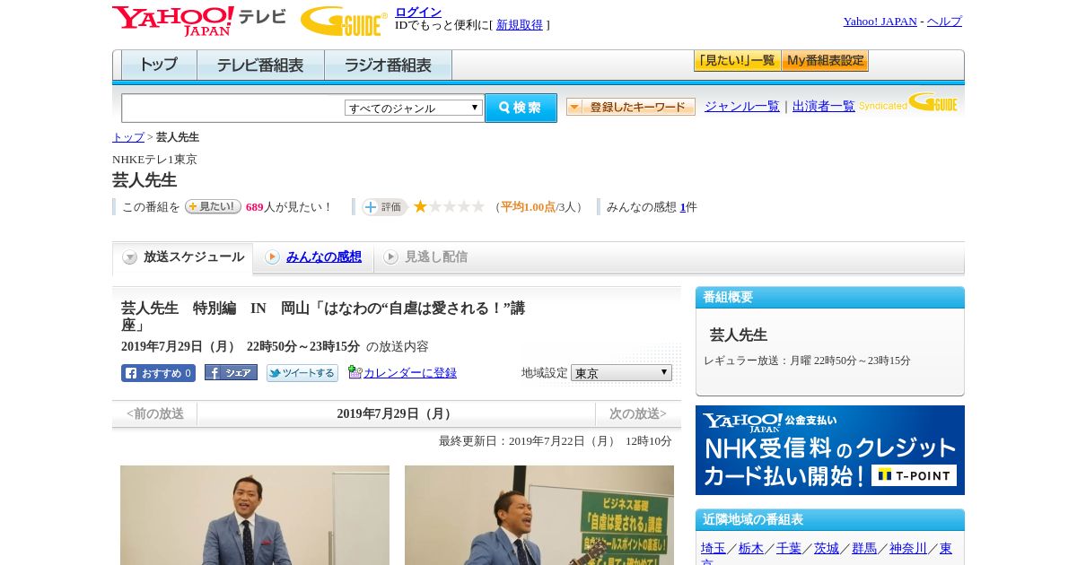
Task: Click the Syndicated G-GUIDE logo
Action: click(x=908, y=103)
